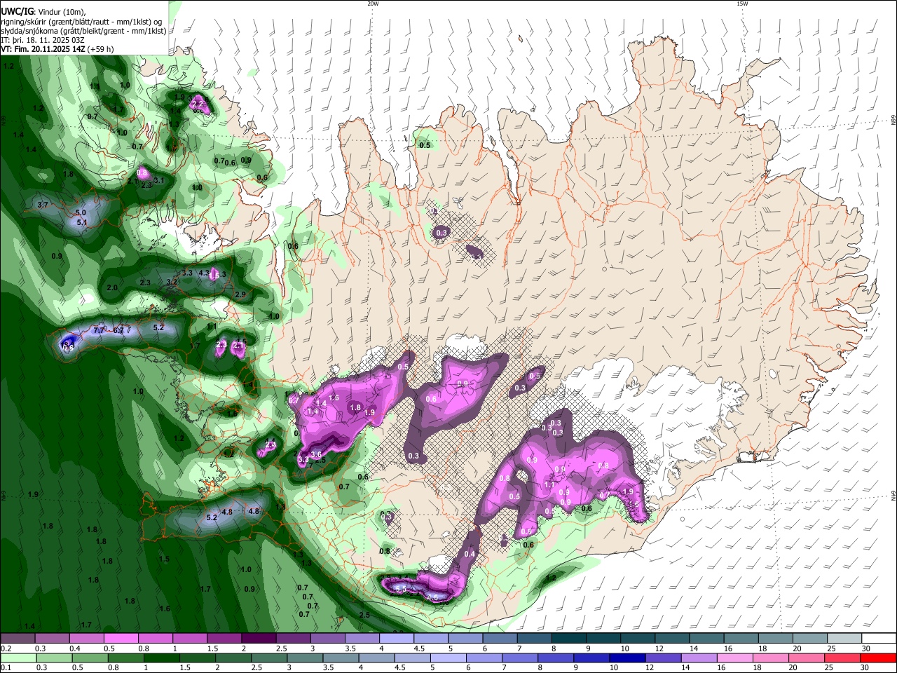The height and width of the screenshot is (673, 897).
Task: Click the '15W' longitude label
Action: [x=741, y=4]
